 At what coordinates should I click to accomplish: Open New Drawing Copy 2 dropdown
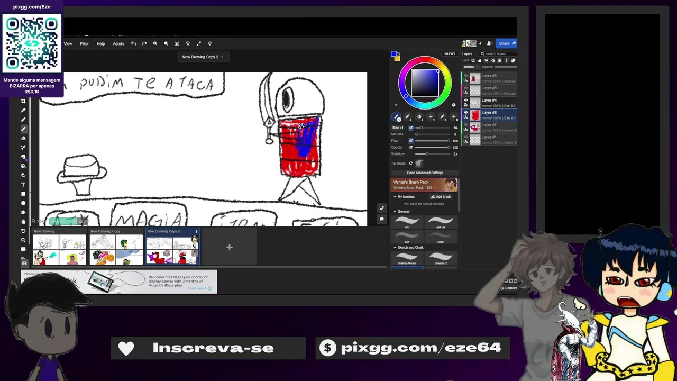point(203,57)
